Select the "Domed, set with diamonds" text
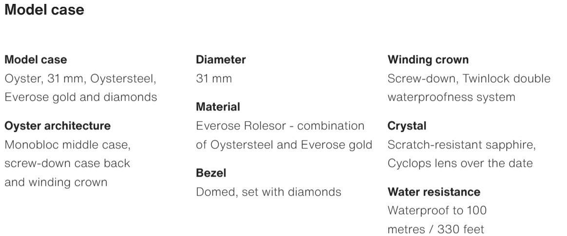Image resolution: width=567 pixels, height=236 pixels. point(268,192)
